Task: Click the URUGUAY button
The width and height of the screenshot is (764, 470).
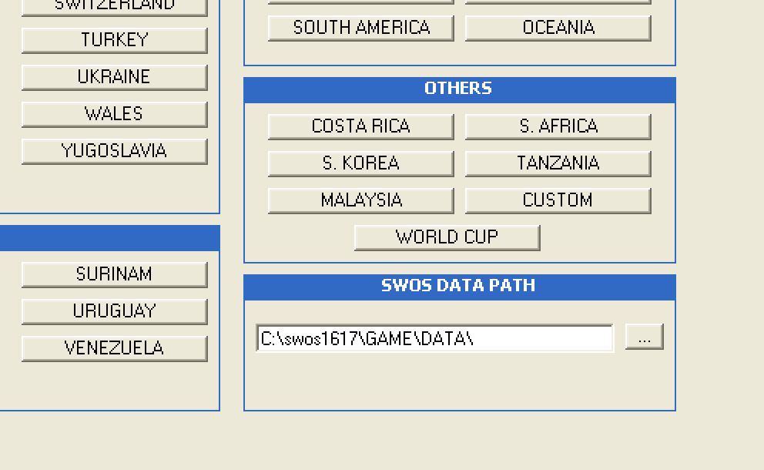Action: (114, 311)
